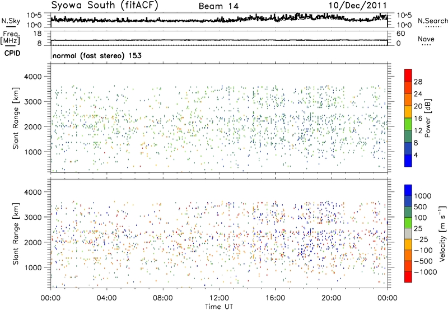Click the light green Power colorbar segment
Screen dimensions: 448x310
click(408, 124)
